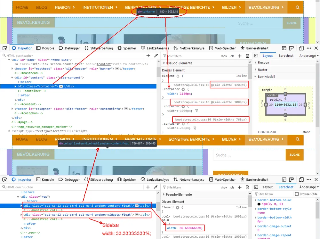Add new rule plus icon in upper styles pane
Screen dimensions: 320x239
pos(240,56)
